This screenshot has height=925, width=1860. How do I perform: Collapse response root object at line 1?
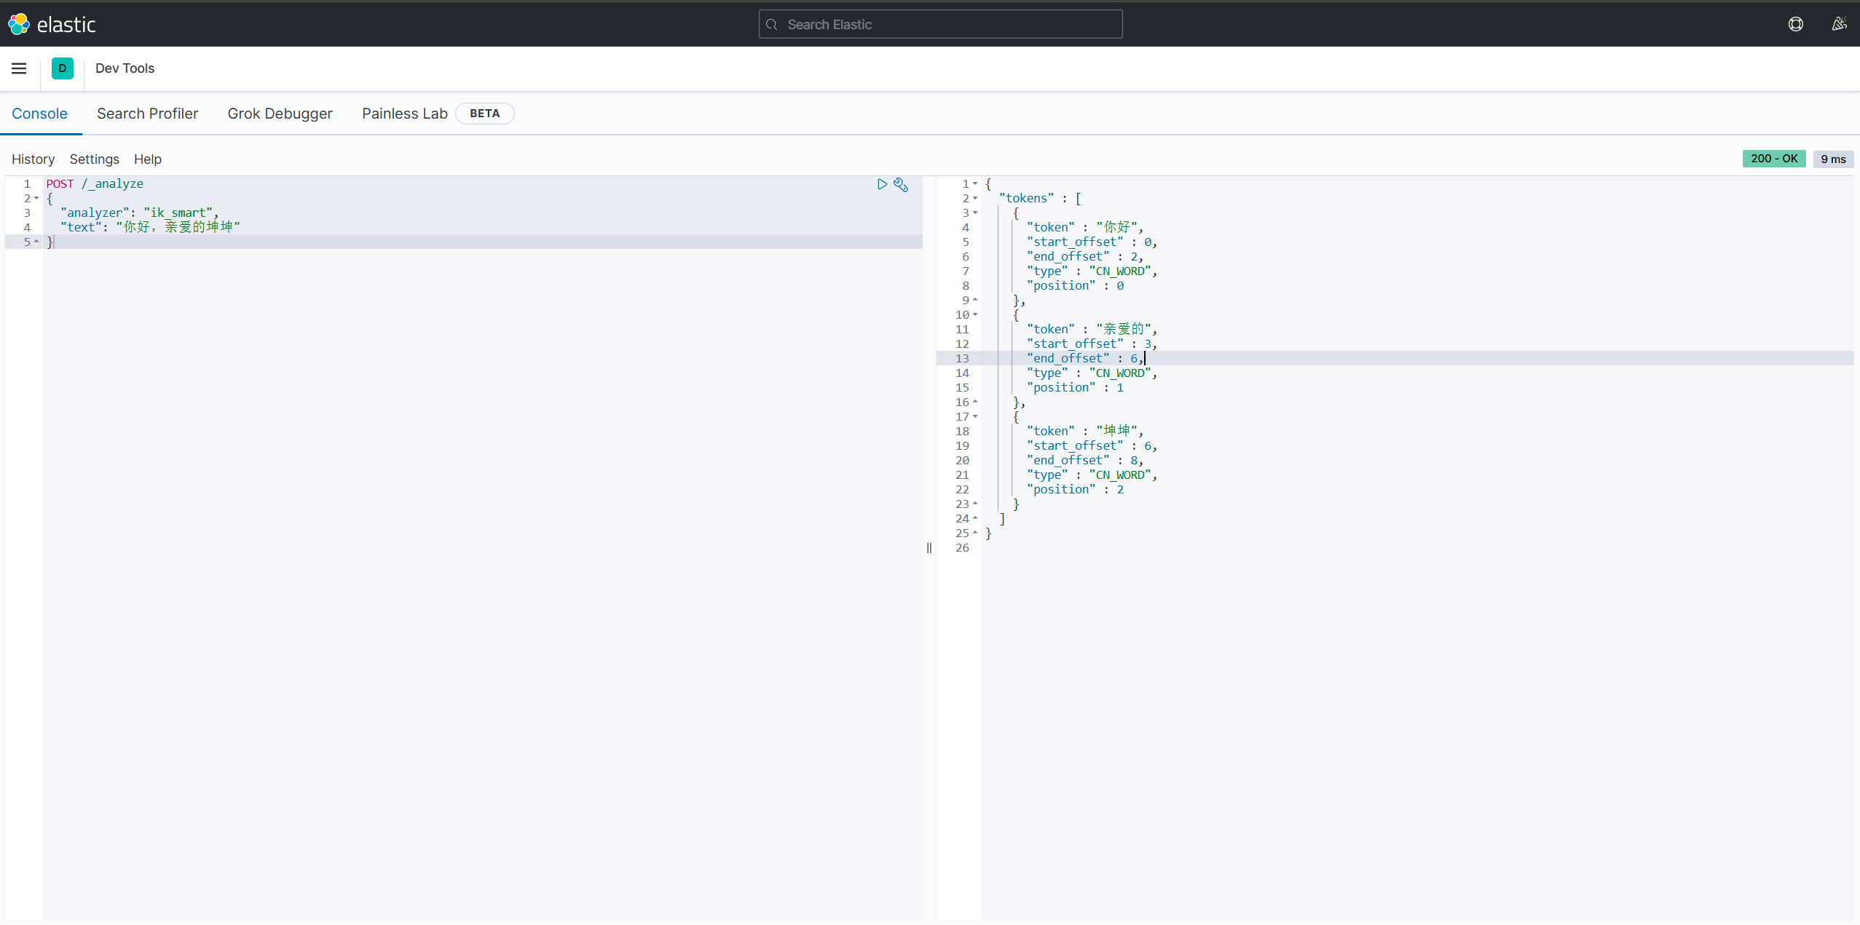click(x=975, y=183)
